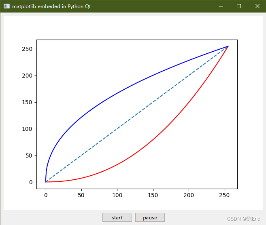266x225 pixels.
Task: Close the matplotlib embedded Qt window
Action: tap(257, 6)
